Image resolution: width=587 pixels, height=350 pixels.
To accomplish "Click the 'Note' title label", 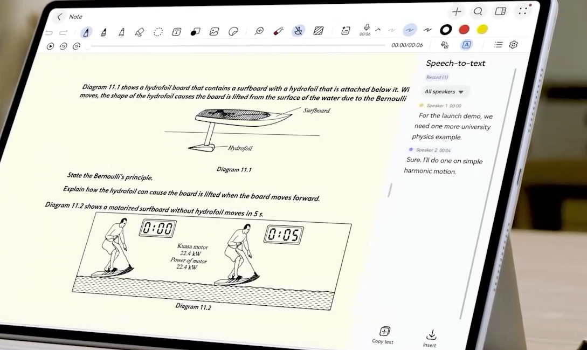I will (75, 17).
